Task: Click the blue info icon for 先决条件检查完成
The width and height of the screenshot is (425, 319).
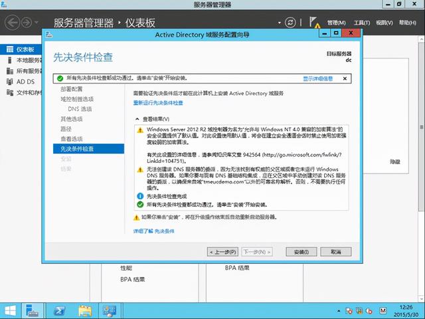Action: coord(140,196)
